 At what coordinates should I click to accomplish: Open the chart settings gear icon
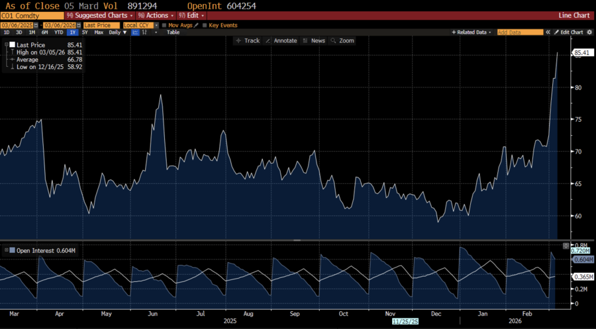click(589, 32)
